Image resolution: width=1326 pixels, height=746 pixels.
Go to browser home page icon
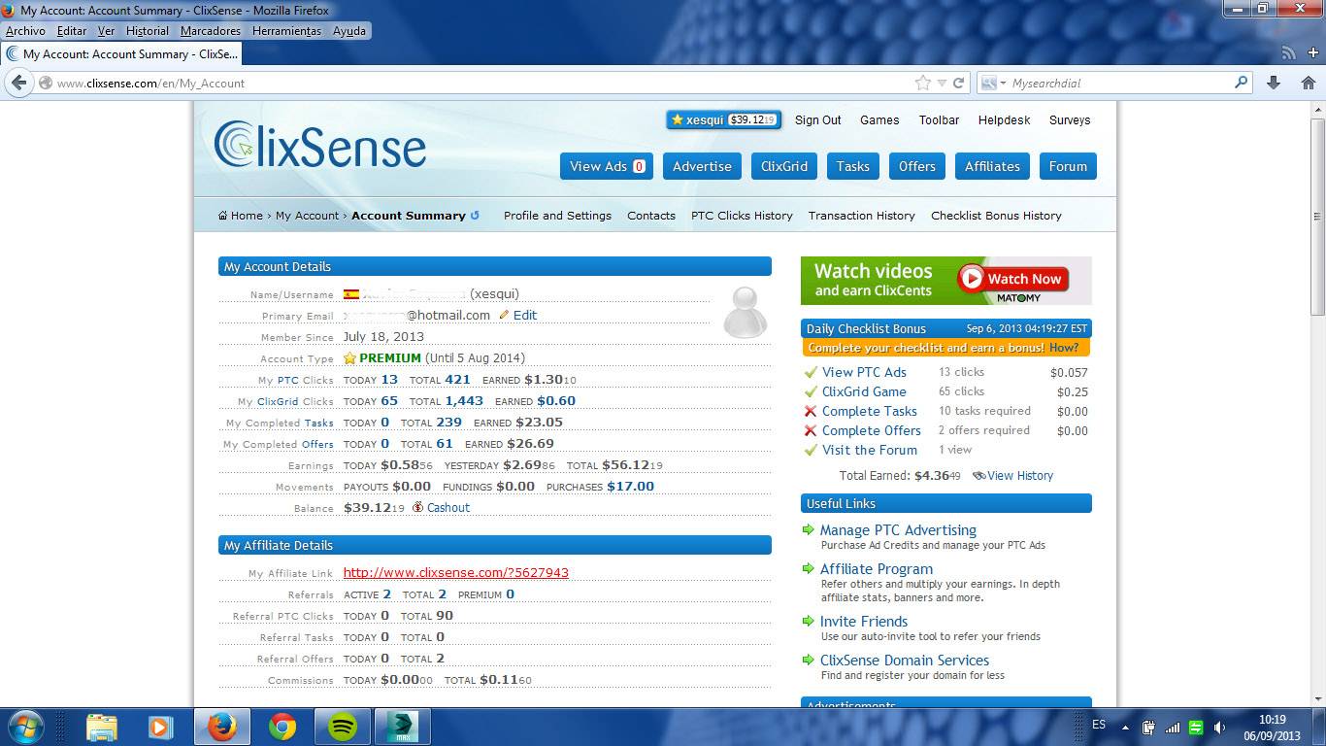tap(1308, 83)
